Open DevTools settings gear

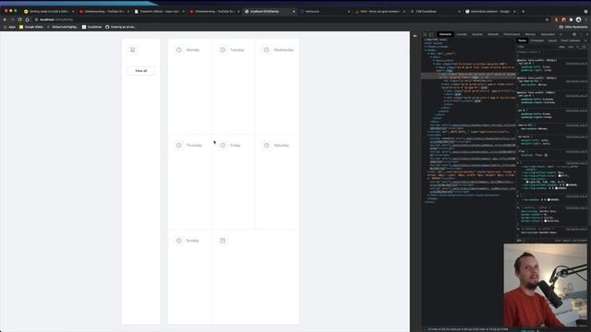[x=574, y=34]
